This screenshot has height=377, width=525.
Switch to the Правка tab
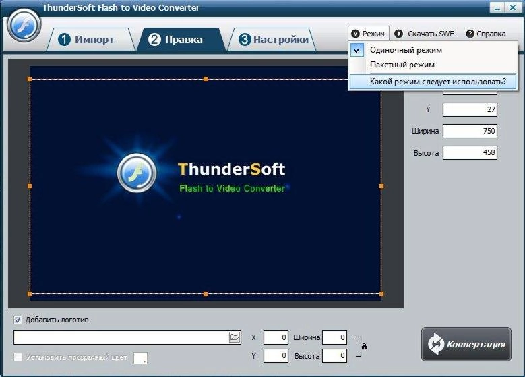tap(180, 40)
